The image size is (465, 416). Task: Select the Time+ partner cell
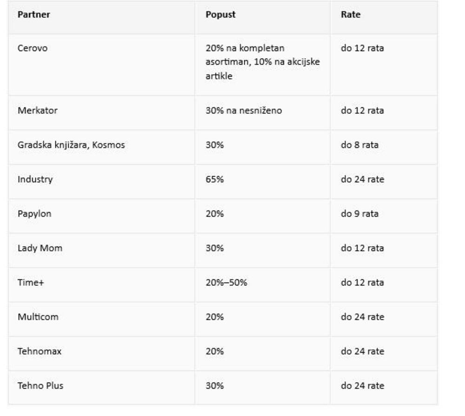[31, 283]
